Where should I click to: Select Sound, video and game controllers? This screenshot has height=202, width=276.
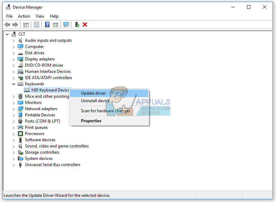pos(57,146)
